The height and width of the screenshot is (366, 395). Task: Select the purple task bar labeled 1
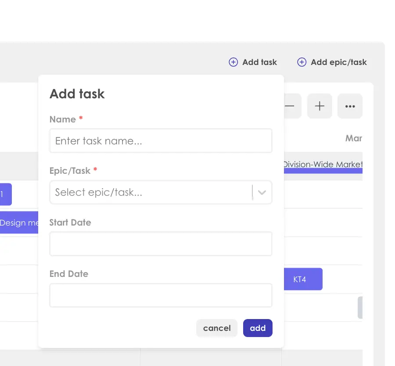click(5, 194)
